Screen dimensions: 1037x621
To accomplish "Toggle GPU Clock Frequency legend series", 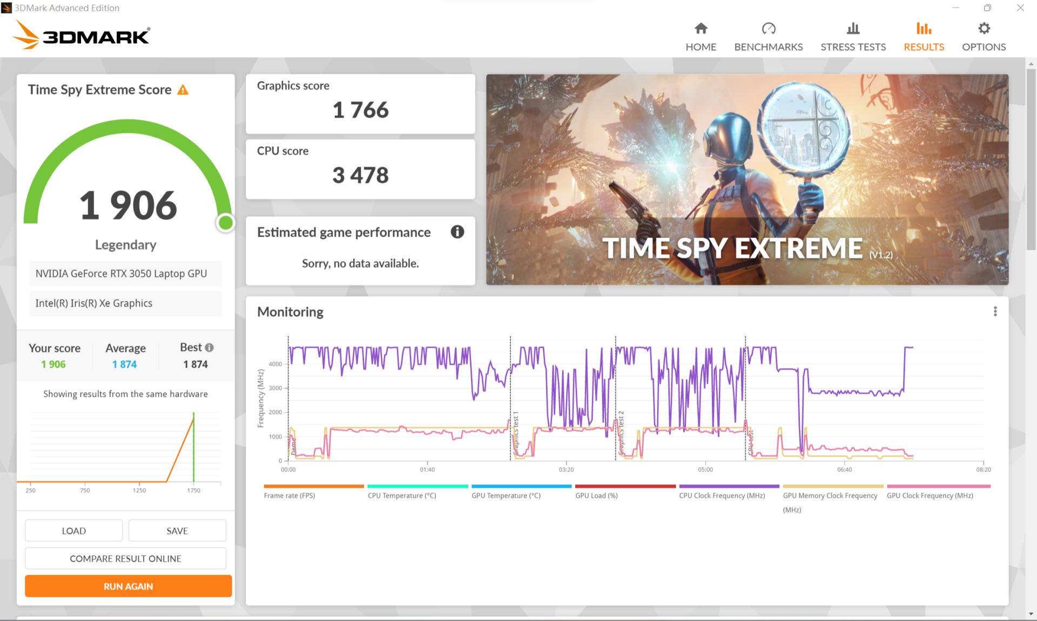I will click(938, 492).
